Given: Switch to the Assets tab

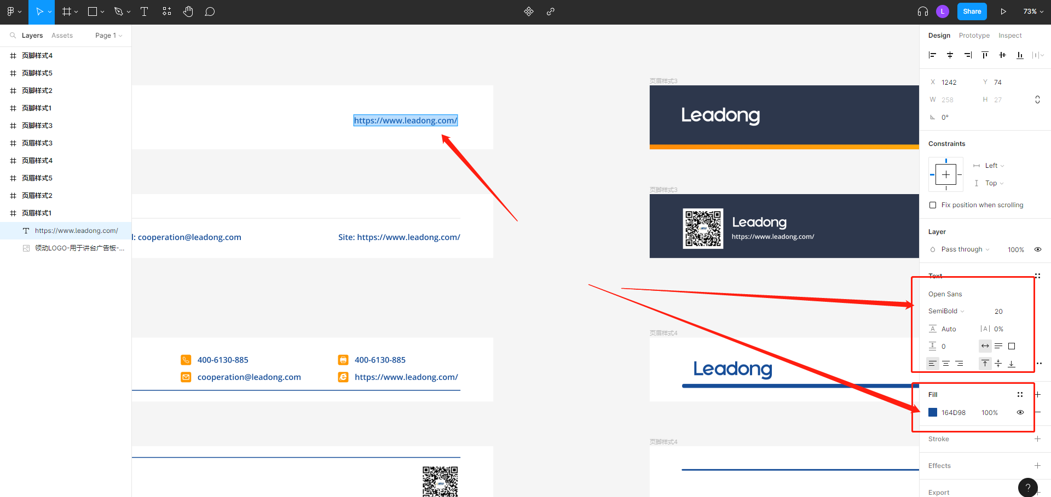Looking at the screenshot, I should (62, 36).
